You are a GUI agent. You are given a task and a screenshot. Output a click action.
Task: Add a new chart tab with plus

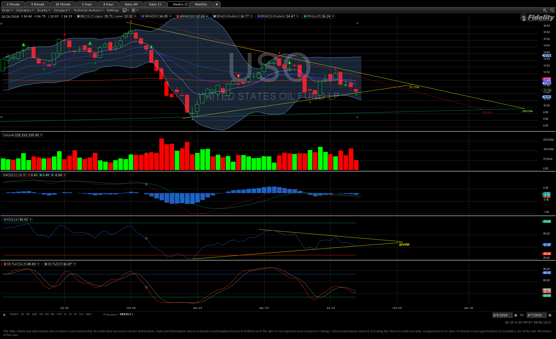(217, 4)
